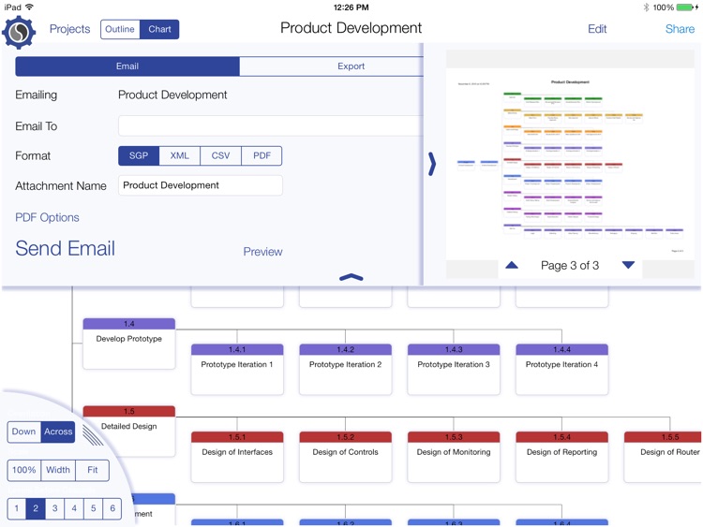This screenshot has width=703, height=527.
Task: Switch to Outline view
Action: pyautogui.click(x=120, y=29)
